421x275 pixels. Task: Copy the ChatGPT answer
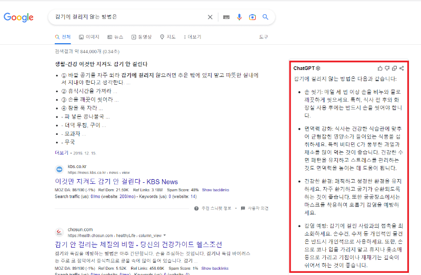coord(394,68)
